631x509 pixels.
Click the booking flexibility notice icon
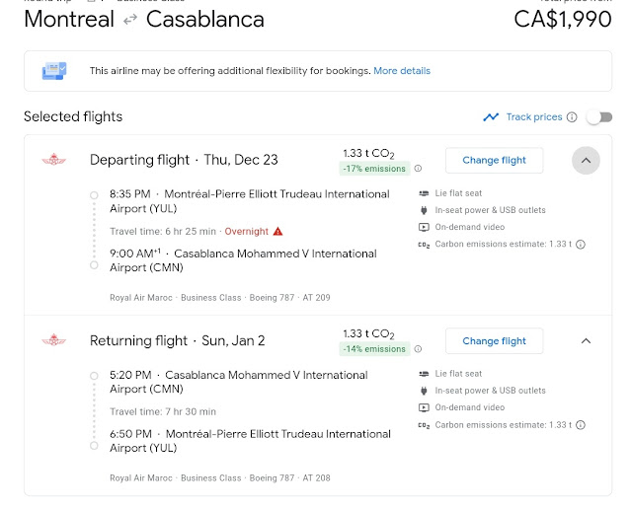(x=54, y=71)
